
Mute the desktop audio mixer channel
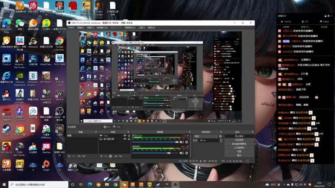point(182,153)
